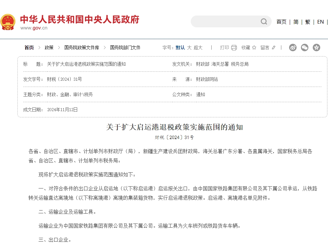Click the search magnifier icon
This screenshot has height=249, width=328.
point(264,22)
